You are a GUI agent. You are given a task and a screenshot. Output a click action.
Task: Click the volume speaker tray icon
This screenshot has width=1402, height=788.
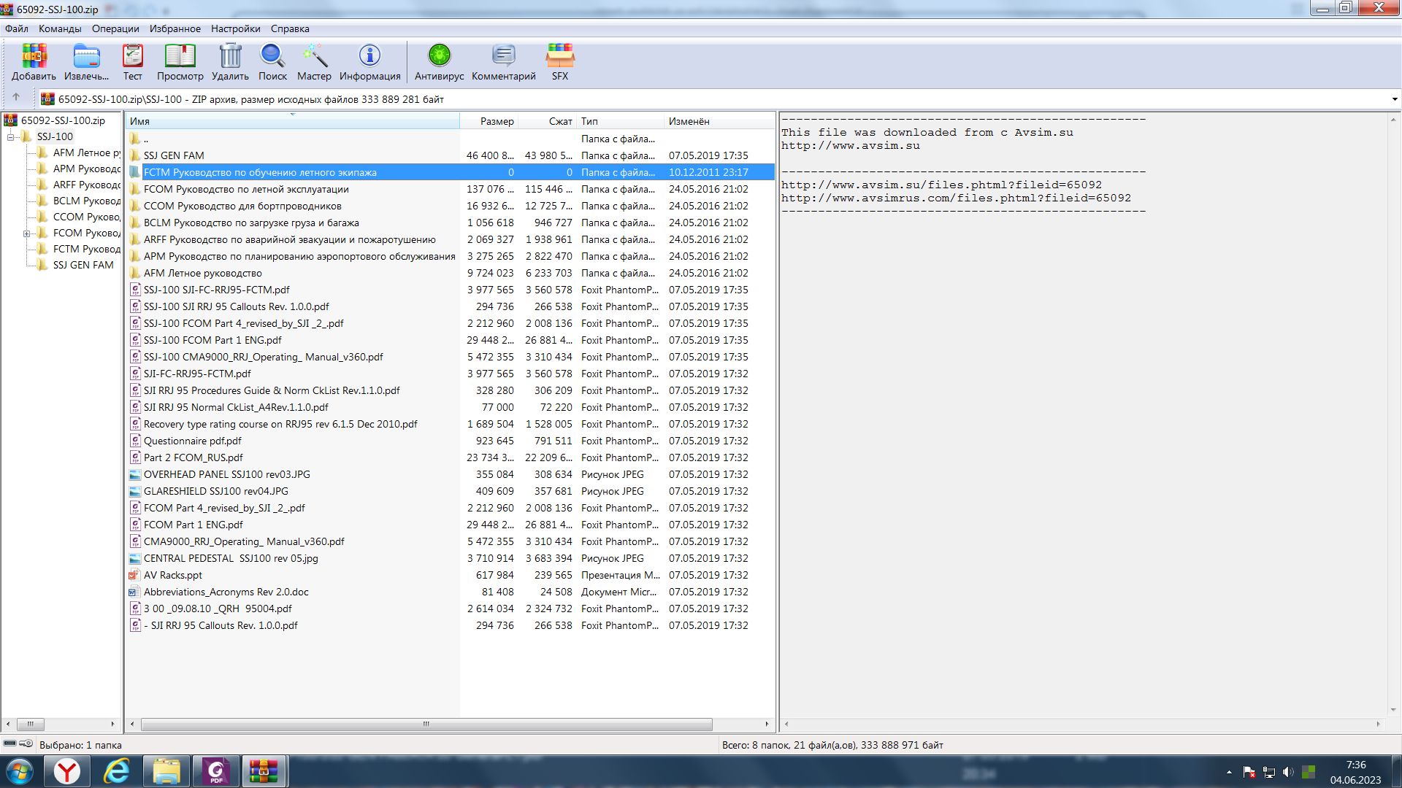(1288, 772)
